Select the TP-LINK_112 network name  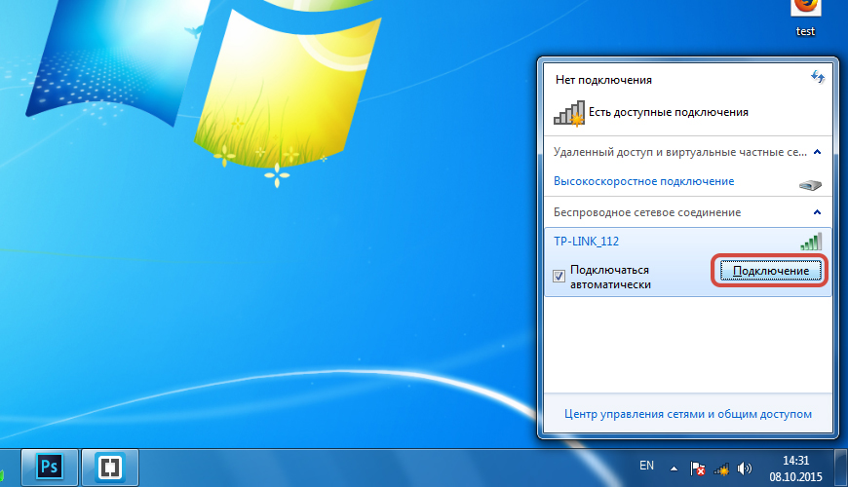tap(586, 242)
